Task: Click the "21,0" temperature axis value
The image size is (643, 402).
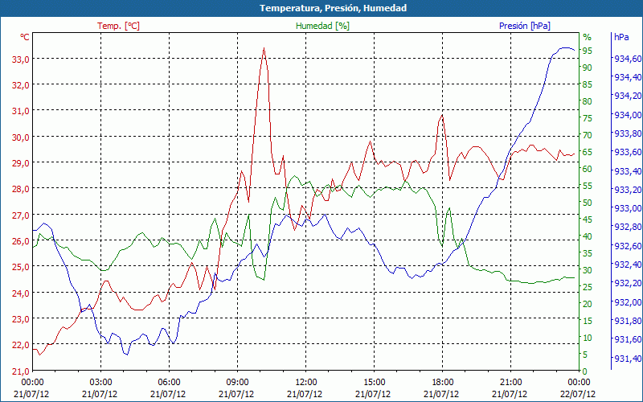Action: pyautogui.click(x=20, y=371)
